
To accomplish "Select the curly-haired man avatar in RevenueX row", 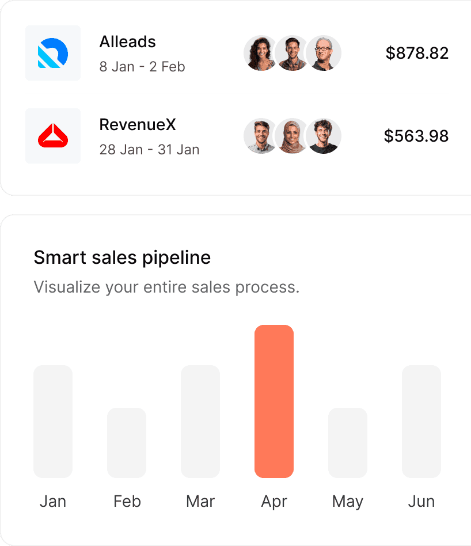I will click(x=324, y=136).
